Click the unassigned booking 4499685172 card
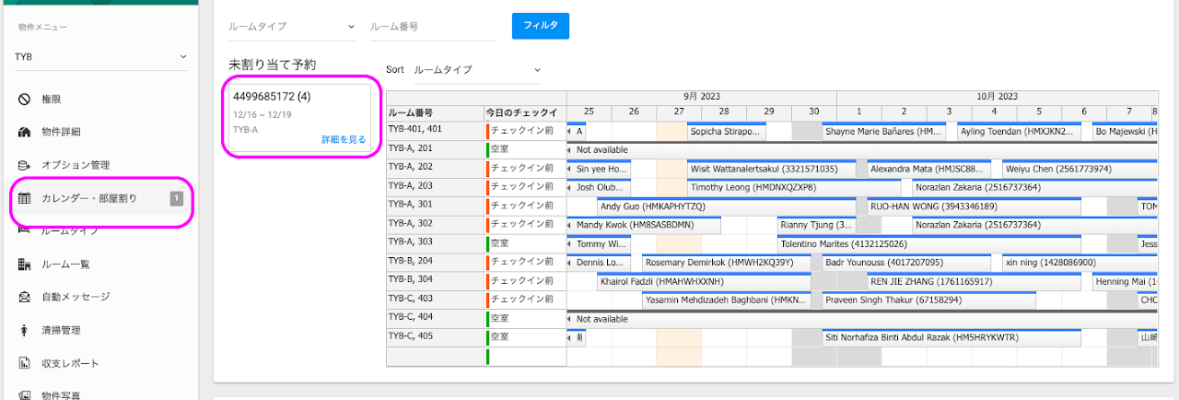The image size is (1179, 400). (298, 111)
